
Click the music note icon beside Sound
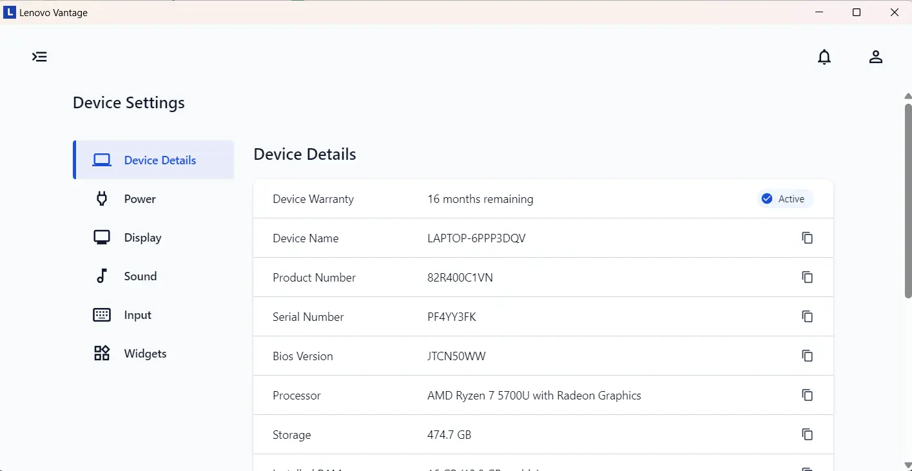coord(102,276)
